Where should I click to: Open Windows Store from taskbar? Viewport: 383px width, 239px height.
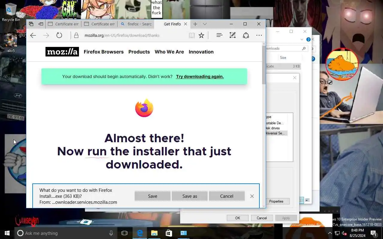click(x=169, y=233)
